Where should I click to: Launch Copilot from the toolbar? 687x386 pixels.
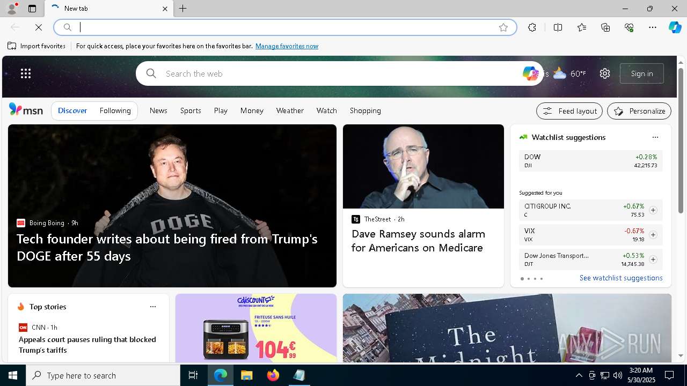pos(675,27)
